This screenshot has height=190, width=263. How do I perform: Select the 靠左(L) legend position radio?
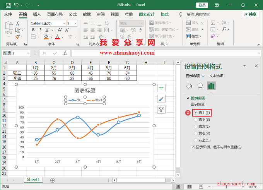[x=195, y=127]
